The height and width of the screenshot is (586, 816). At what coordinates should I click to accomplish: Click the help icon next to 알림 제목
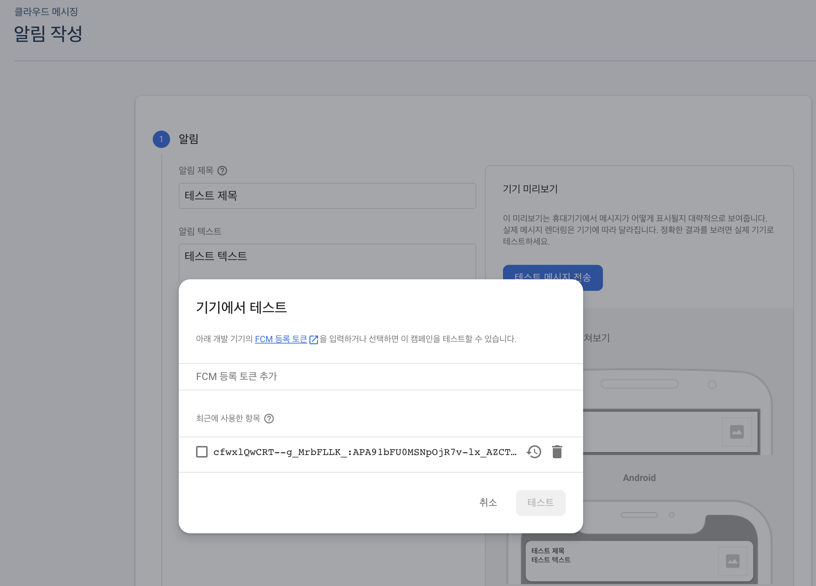tap(222, 171)
